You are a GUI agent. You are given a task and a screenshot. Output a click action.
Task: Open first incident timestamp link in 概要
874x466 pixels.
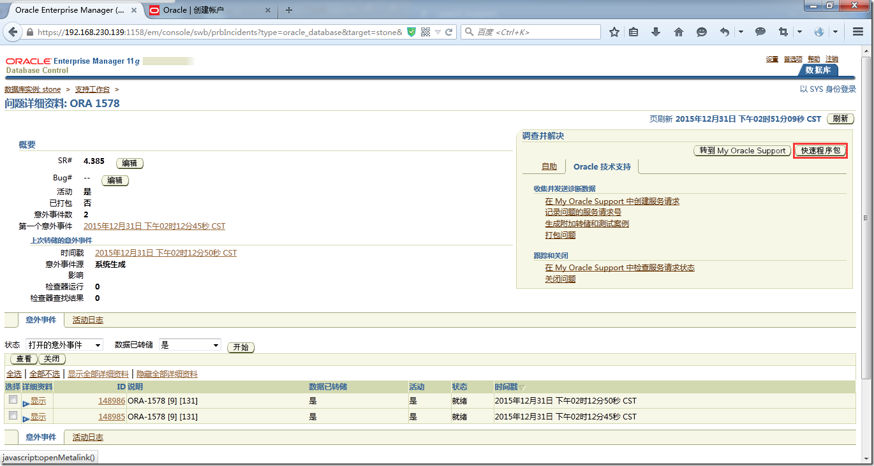pyautogui.click(x=154, y=226)
